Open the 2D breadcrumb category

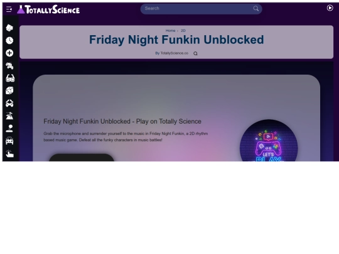[183, 31]
